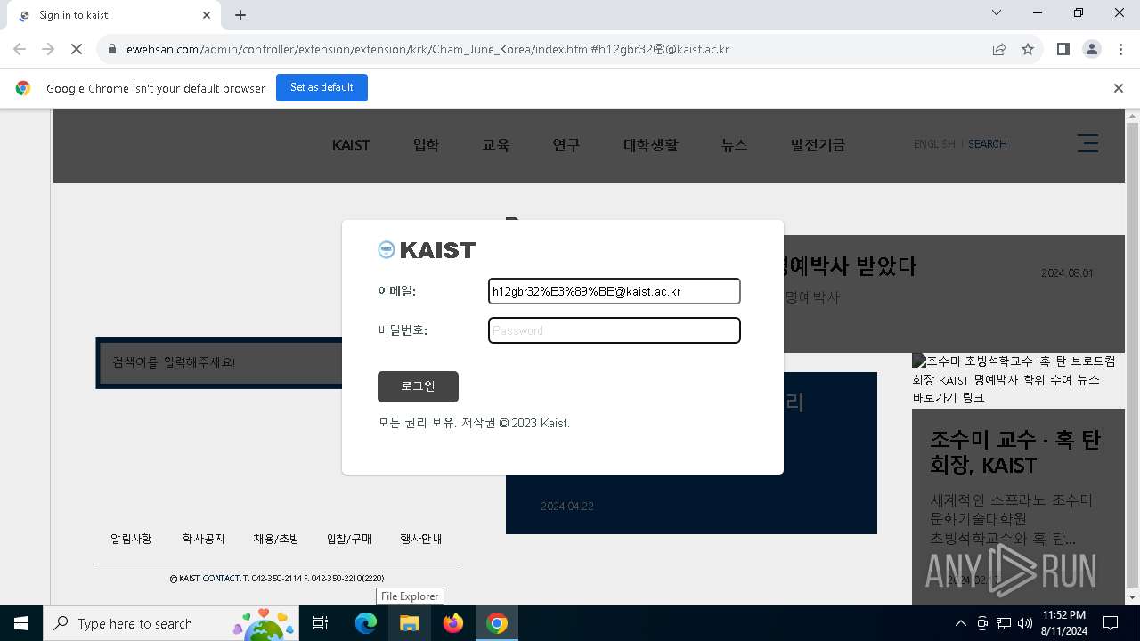1140x641 pixels.
Task: Click the date 2024.04.22
Action: (567, 507)
